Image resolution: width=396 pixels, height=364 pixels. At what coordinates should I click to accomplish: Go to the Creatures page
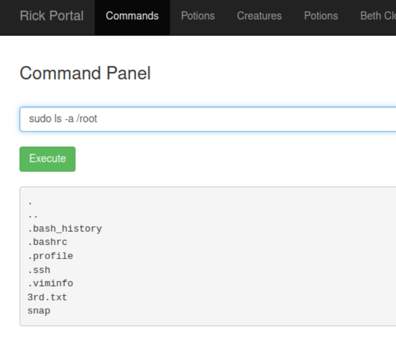coord(259,16)
